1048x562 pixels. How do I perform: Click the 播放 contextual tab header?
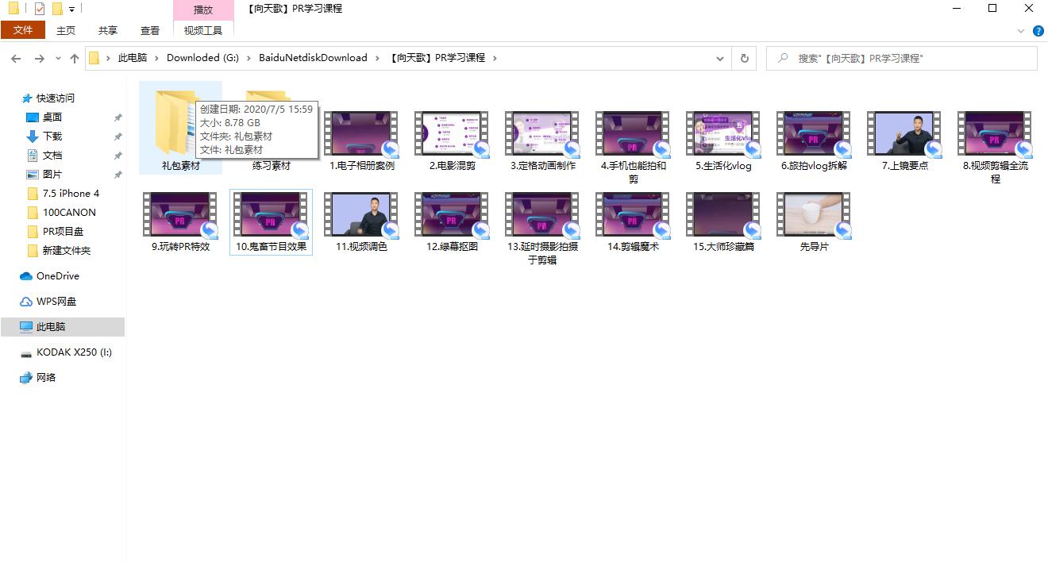pos(203,10)
